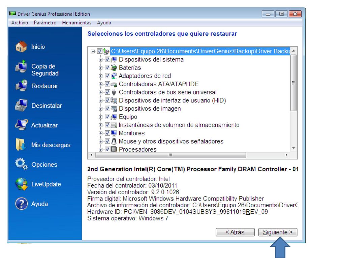Expand the Baterías tree node
This screenshot has height=258, width=345.
point(100,68)
